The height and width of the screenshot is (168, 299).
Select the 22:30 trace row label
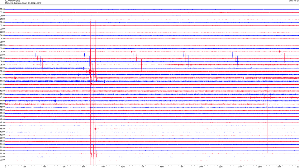tap(2, 153)
